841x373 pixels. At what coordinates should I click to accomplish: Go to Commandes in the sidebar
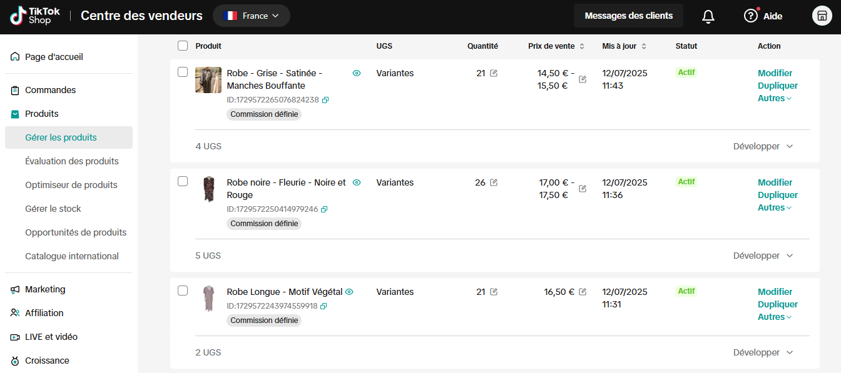point(50,90)
